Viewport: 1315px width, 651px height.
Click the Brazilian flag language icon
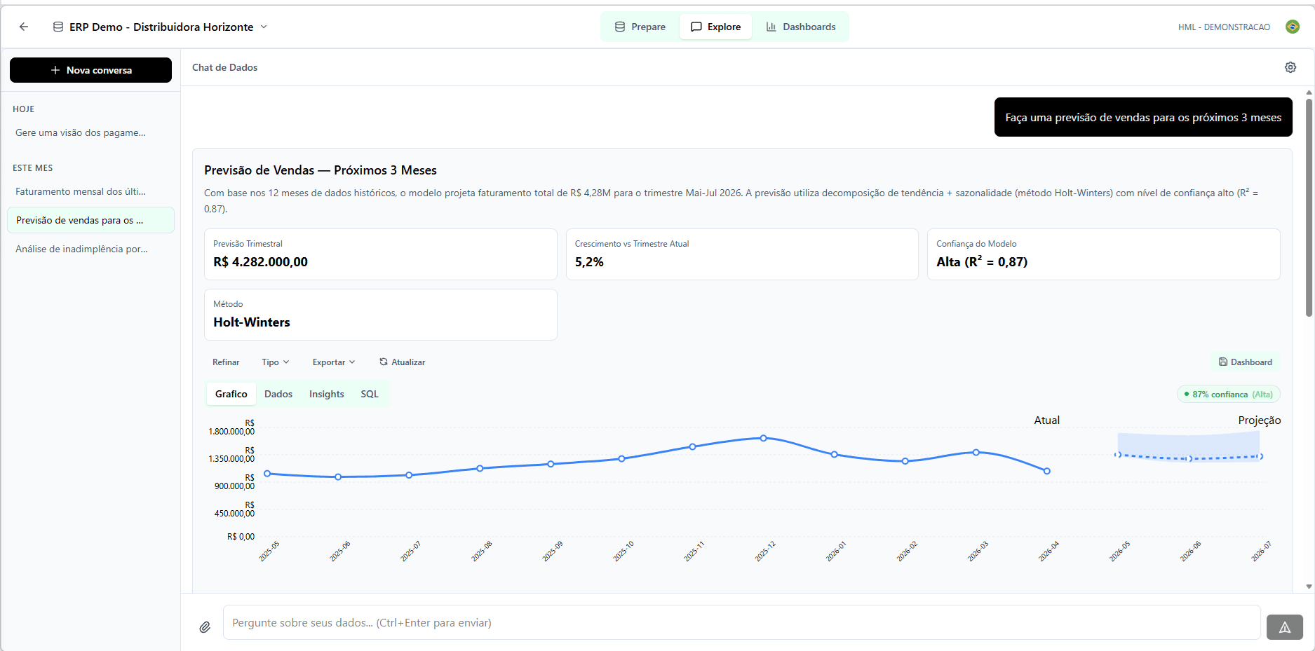point(1293,27)
